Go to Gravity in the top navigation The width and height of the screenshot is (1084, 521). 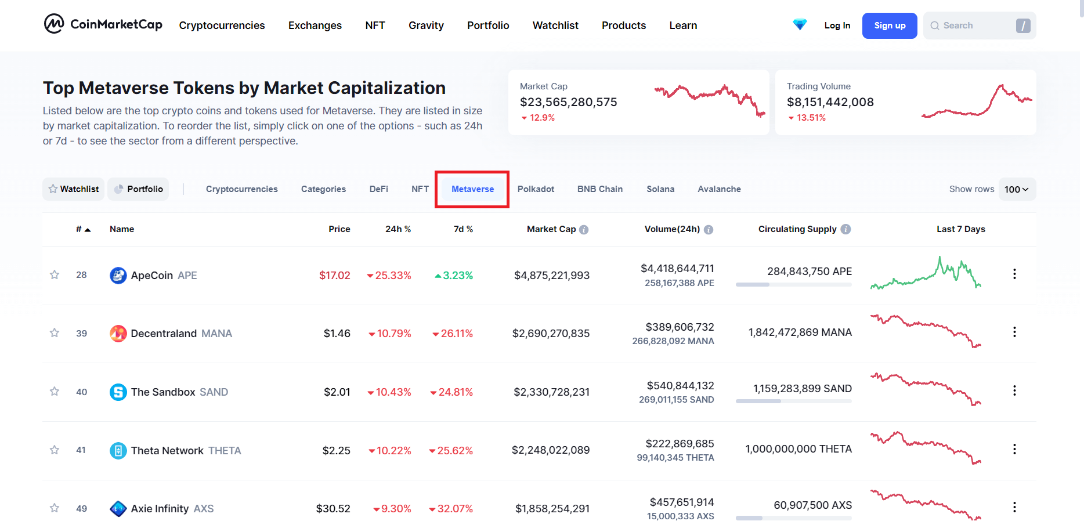coord(426,26)
